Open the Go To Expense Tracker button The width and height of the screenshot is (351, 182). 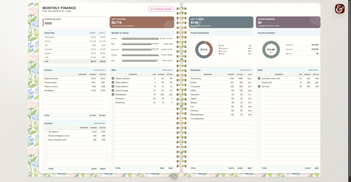(x=161, y=9)
